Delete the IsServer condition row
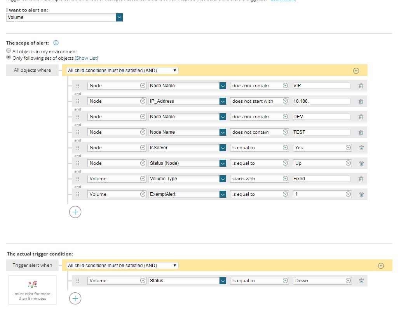Image resolution: width=406 pixels, height=316 pixels. (x=361, y=148)
